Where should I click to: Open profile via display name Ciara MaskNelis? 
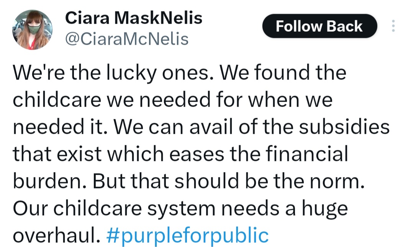pyautogui.click(x=134, y=18)
